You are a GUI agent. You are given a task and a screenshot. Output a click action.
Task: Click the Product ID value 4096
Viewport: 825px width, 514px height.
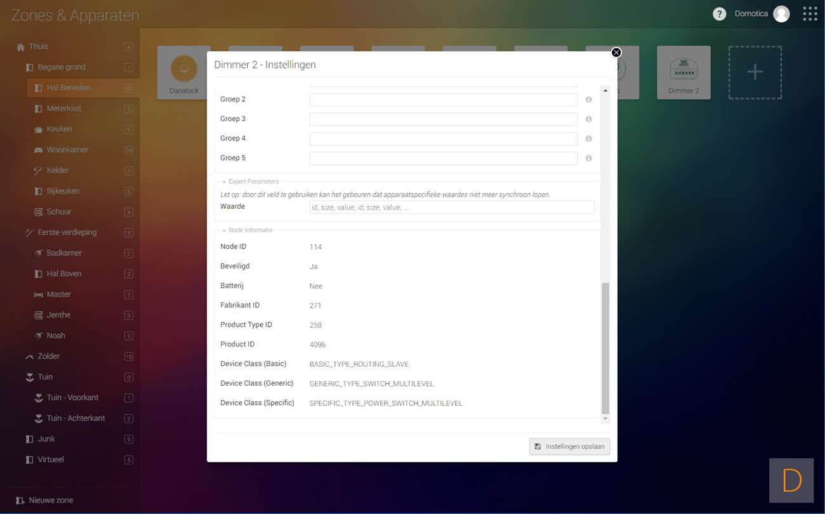317,345
